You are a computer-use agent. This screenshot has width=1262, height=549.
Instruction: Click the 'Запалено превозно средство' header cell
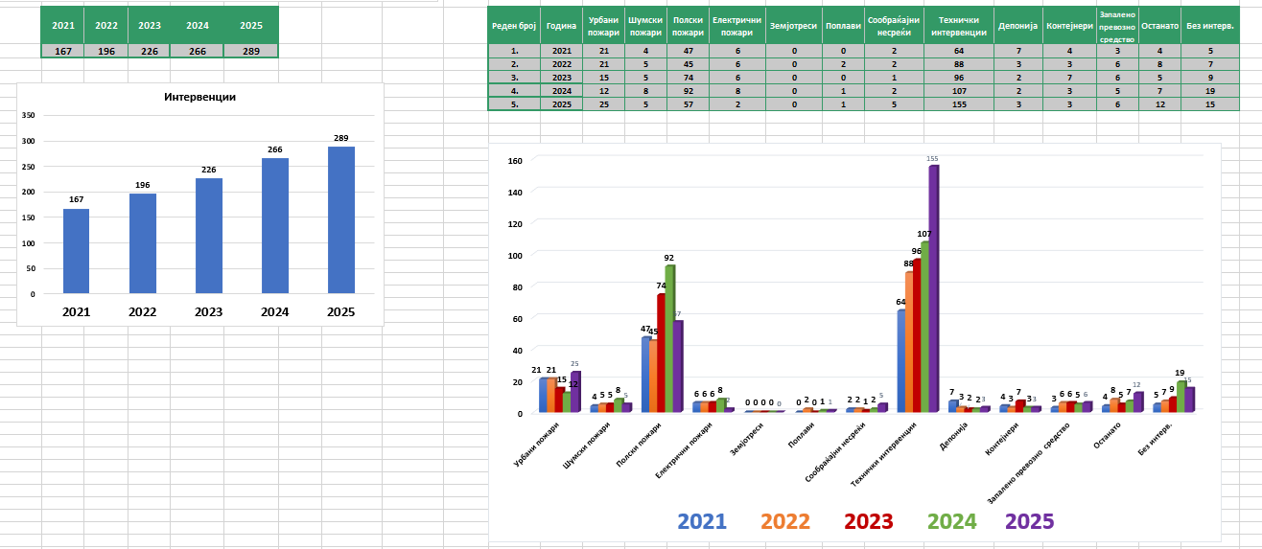click(1117, 27)
